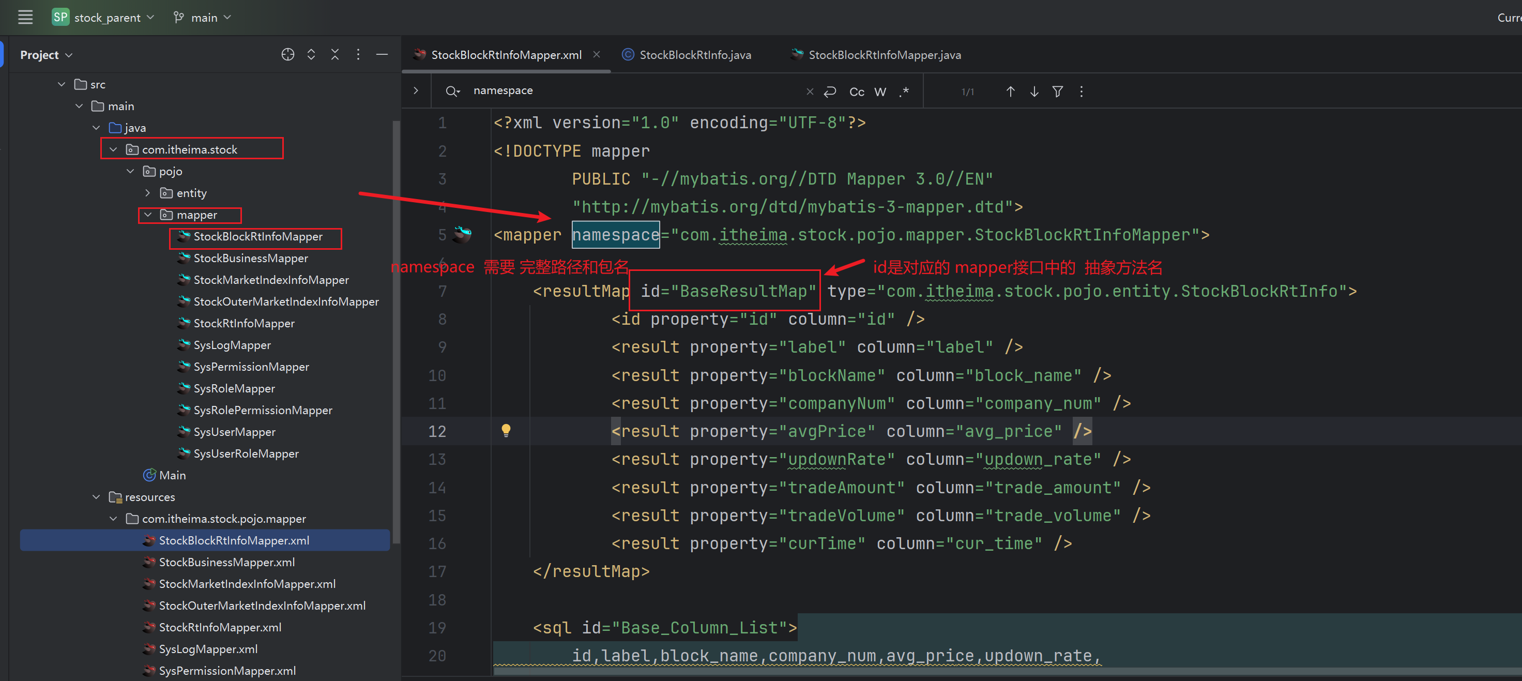1522x681 pixels.
Task: Hide the Project tool window
Action: click(382, 55)
